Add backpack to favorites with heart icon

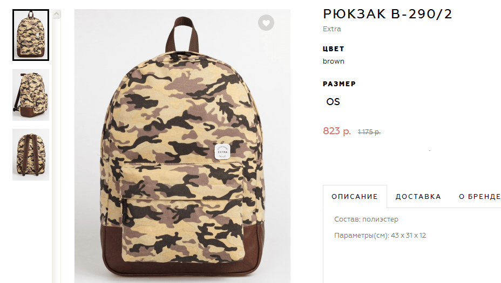266,23
